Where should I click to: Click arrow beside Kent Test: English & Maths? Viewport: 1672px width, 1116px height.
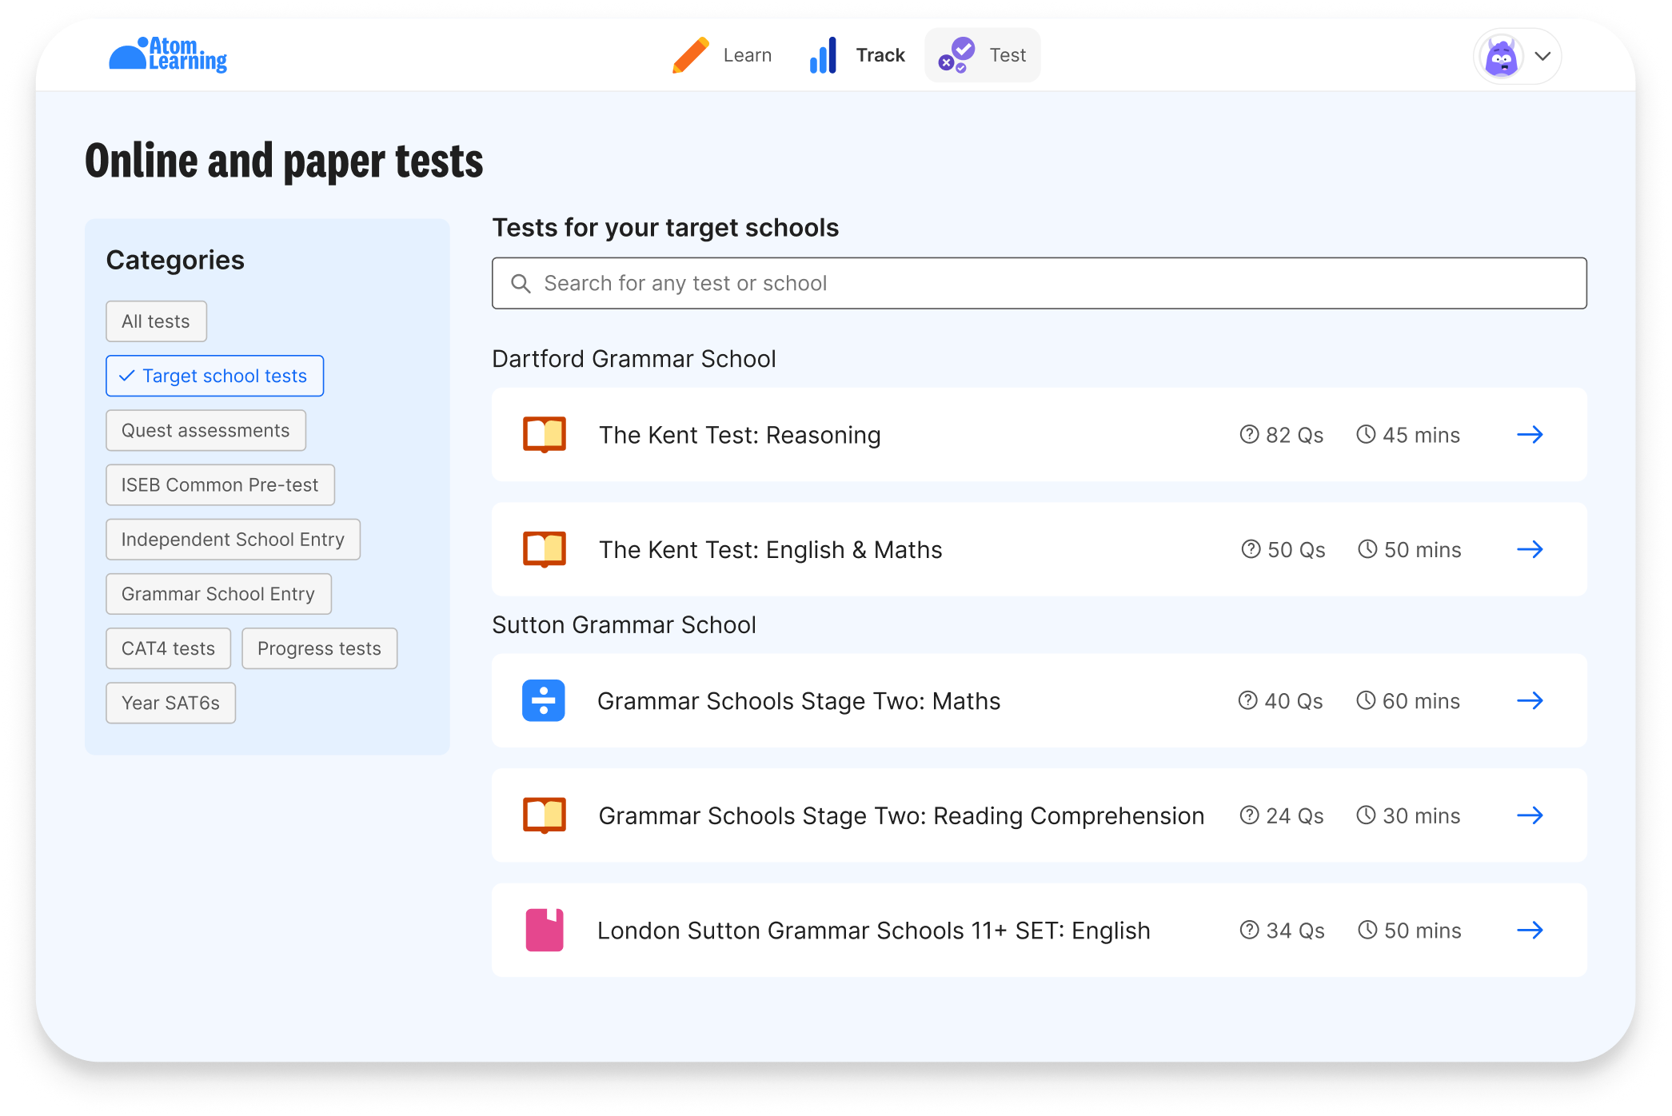click(1529, 549)
